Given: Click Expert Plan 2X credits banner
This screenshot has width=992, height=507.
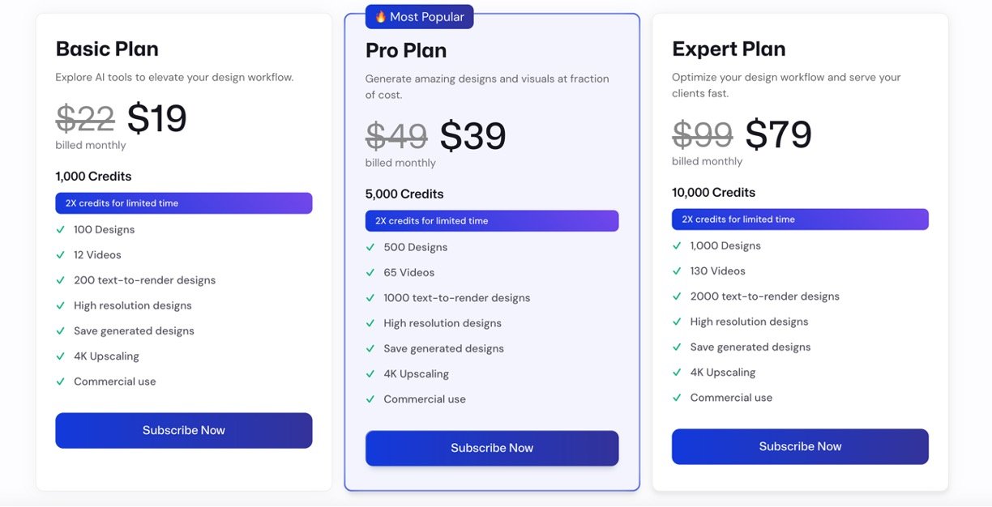Looking at the screenshot, I should tap(800, 219).
